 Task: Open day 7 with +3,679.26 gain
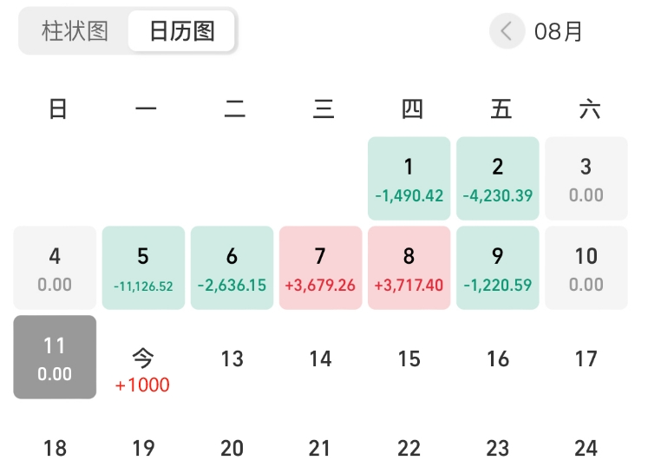pos(321,267)
